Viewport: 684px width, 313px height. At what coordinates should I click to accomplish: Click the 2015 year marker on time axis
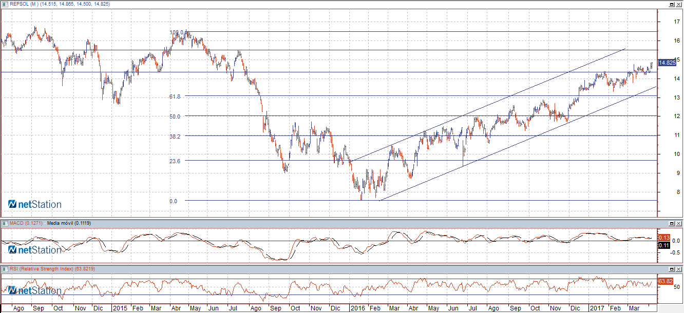[x=119, y=308]
